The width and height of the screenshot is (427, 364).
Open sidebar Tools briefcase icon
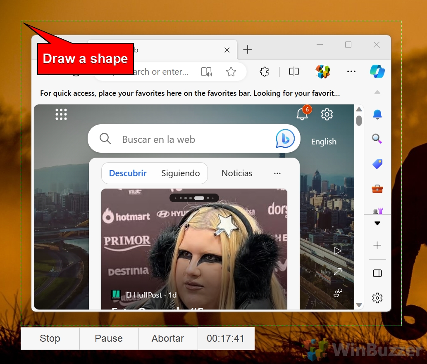(377, 189)
